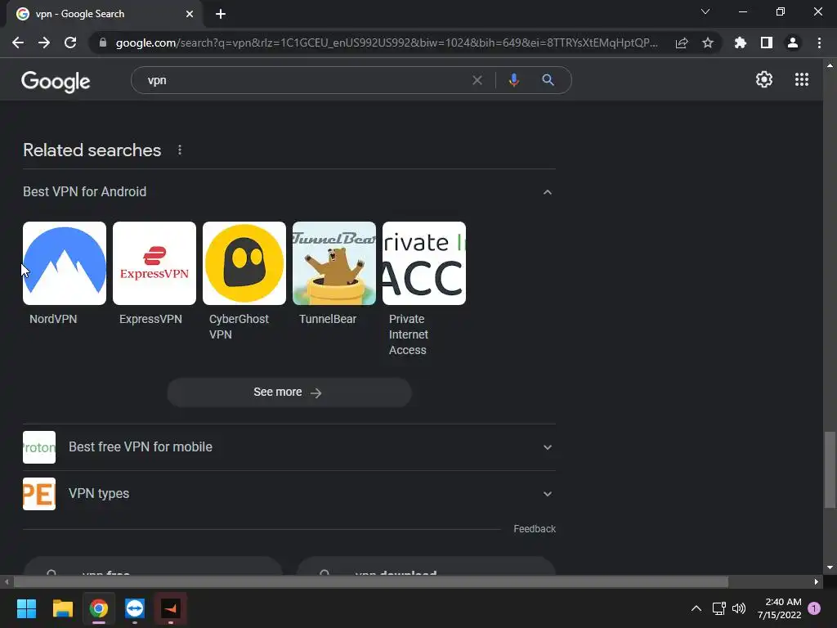Click the NordVPN text label
The height and width of the screenshot is (628, 837).
click(x=53, y=319)
